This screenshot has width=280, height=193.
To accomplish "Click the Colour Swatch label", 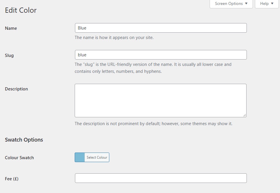I will pyautogui.click(x=19, y=157).
